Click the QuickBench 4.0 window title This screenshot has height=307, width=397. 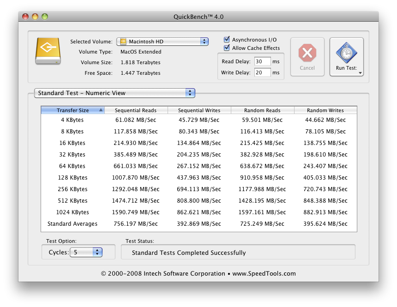pos(198,17)
